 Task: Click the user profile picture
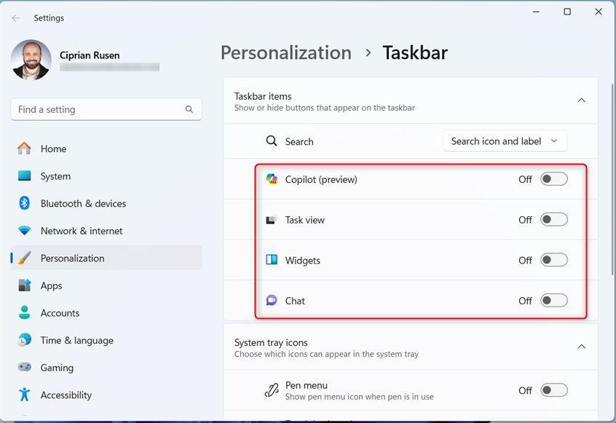[31, 60]
